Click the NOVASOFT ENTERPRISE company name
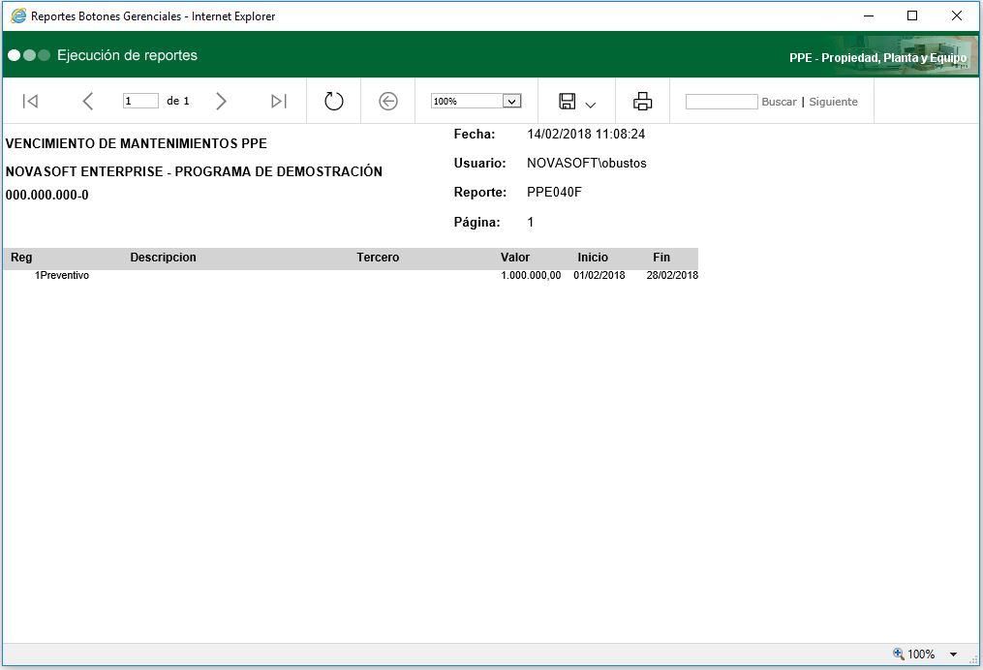 click(x=194, y=171)
